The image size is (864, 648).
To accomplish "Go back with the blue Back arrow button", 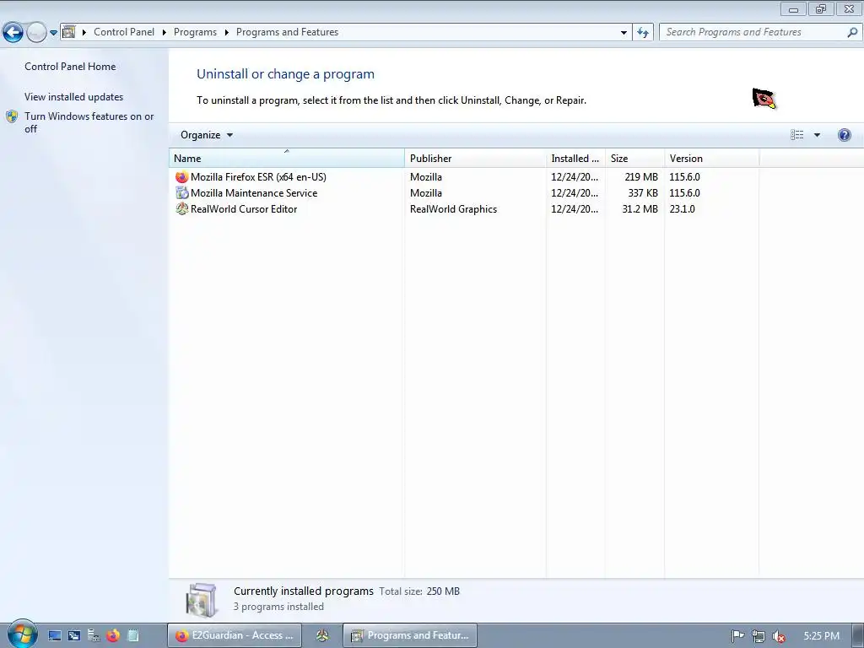I will (x=13, y=33).
